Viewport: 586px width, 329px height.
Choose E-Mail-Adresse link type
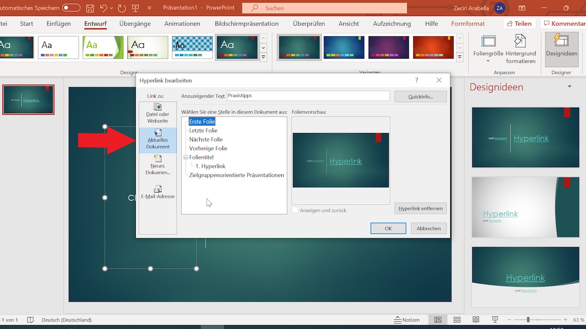tap(158, 192)
